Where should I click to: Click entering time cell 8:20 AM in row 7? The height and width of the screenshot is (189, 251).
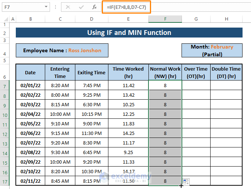60,85
